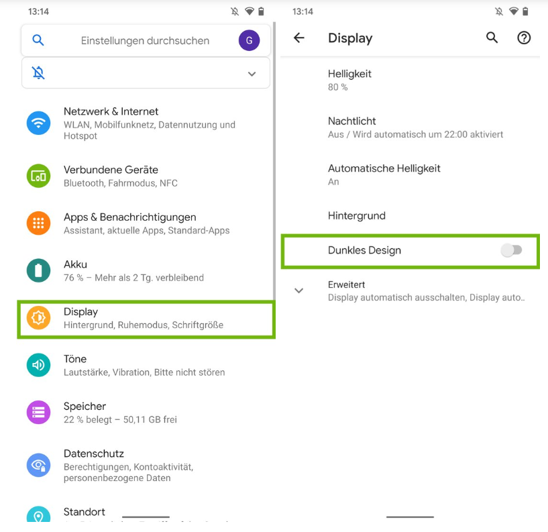Tap the purple Speicher storage icon

click(x=38, y=413)
